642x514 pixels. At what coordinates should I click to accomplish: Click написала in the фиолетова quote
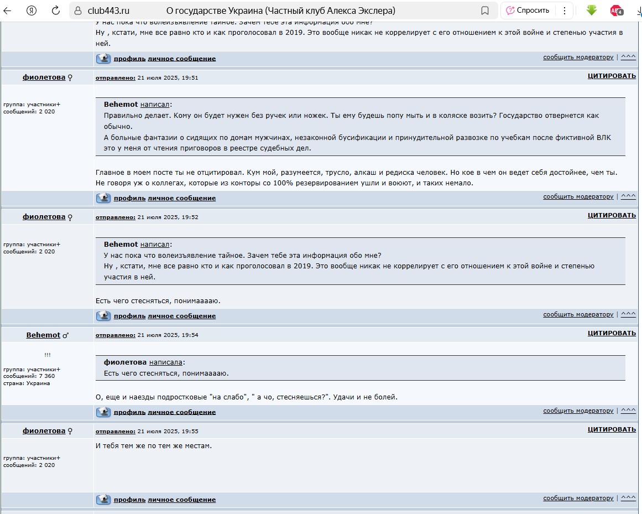coord(165,362)
